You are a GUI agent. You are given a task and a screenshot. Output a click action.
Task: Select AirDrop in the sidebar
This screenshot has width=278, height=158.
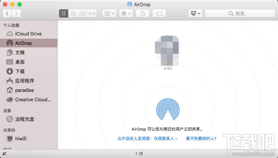click(x=29, y=43)
